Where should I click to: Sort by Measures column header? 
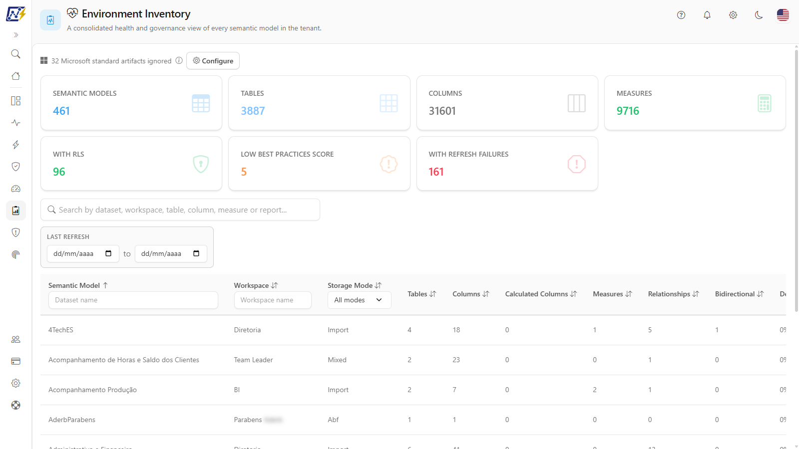coord(613,294)
